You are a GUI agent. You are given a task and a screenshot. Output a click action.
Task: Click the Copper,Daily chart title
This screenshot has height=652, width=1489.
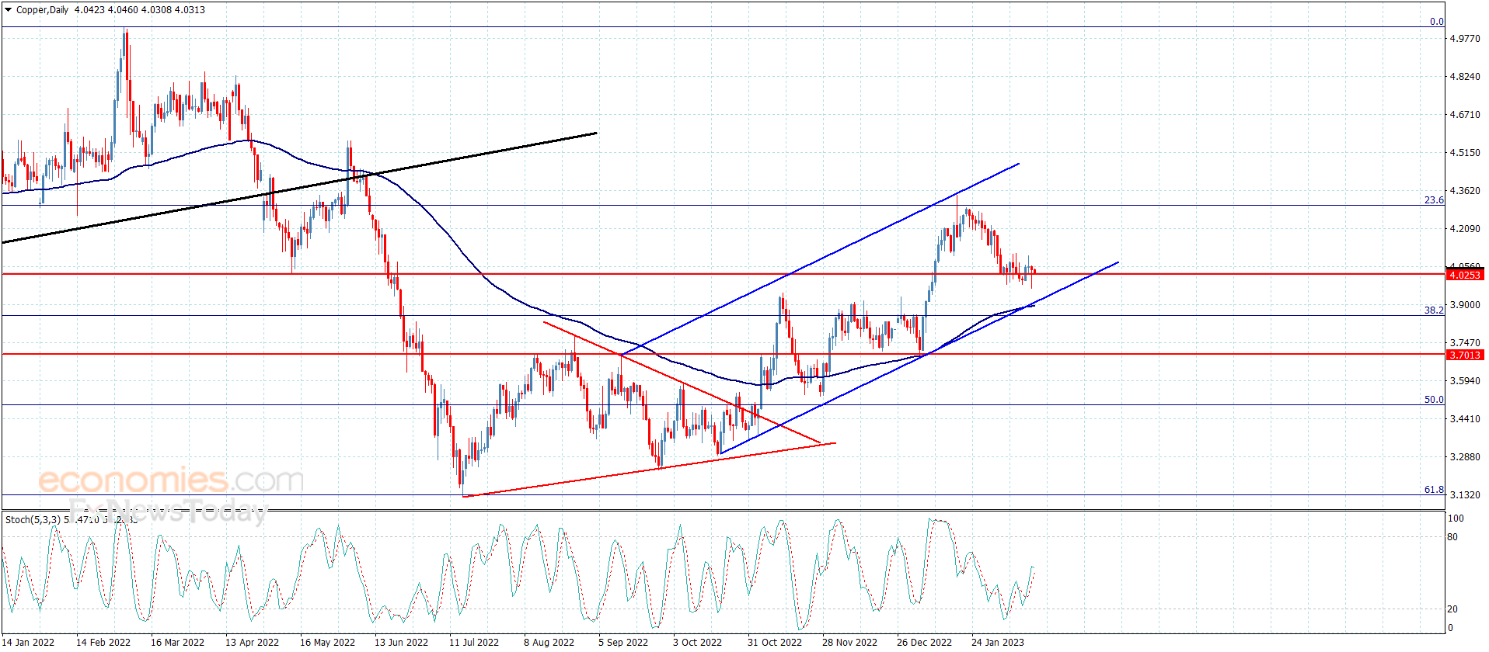click(x=43, y=10)
